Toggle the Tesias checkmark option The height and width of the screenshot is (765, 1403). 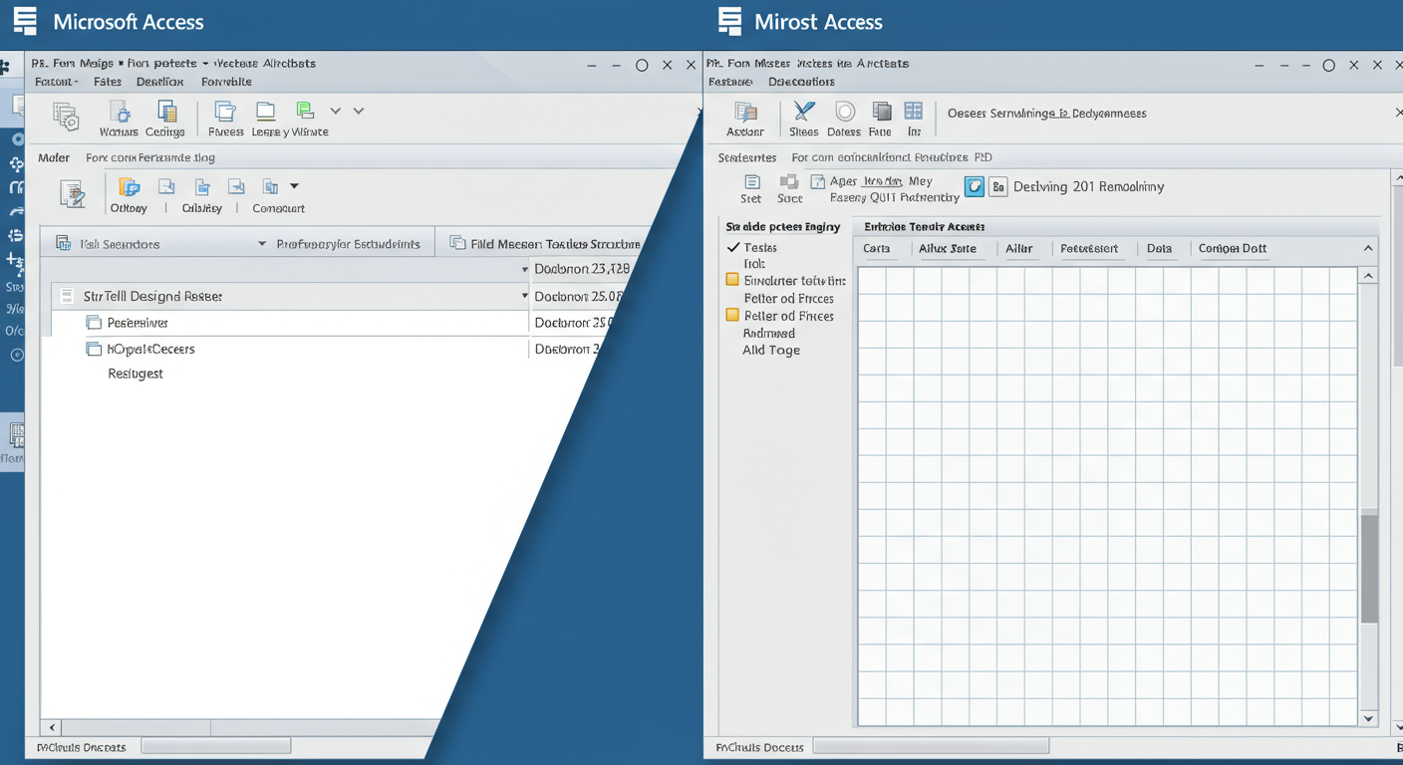click(733, 247)
